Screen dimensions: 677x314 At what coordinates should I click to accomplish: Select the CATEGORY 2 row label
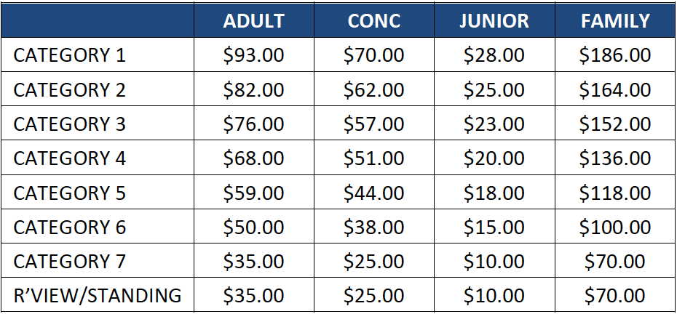coord(70,89)
